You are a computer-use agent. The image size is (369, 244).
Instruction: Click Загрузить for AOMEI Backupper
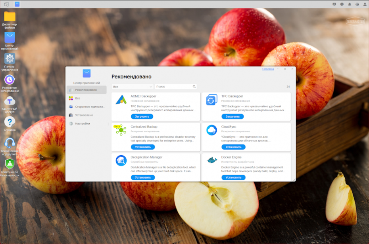click(142, 116)
